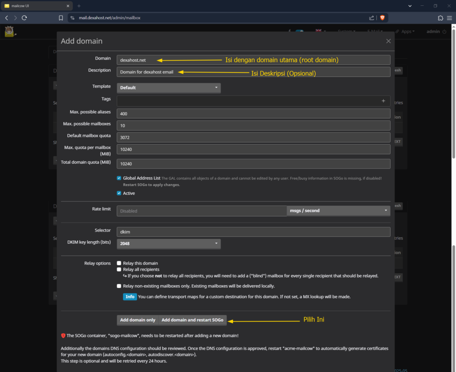Viewport: 456px width, 372px height.
Task: Toggle the Active checkbox
Action: tap(119, 193)
